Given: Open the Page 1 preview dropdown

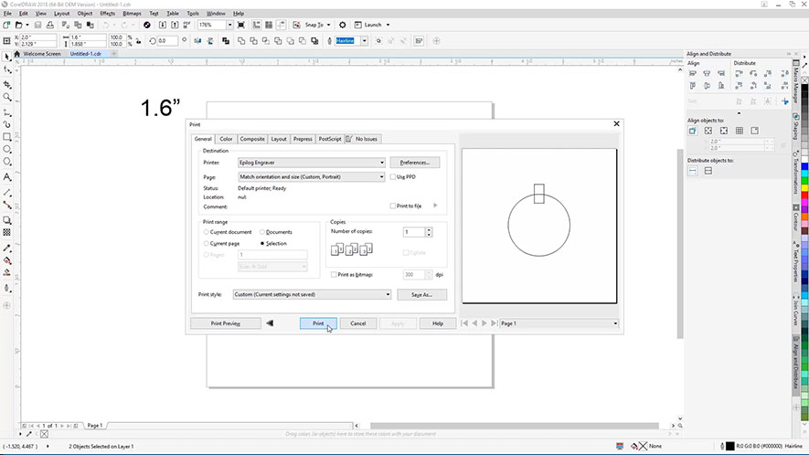Looking at the screenshot, I should click(559, 323).
